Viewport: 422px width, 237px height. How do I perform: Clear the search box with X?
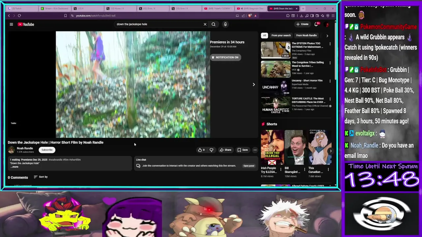click(205, 24)
